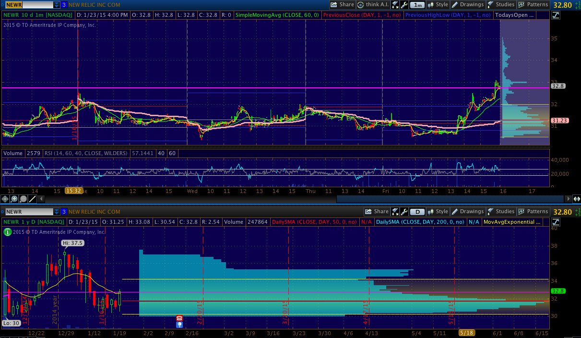Open the lower chart symbol dropdown arrow
Viewport: 581px width, 338px height.
point(57,212)
